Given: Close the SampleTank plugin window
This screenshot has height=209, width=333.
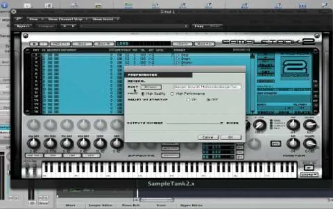Looking at the screenshot, I should point(14,12).
